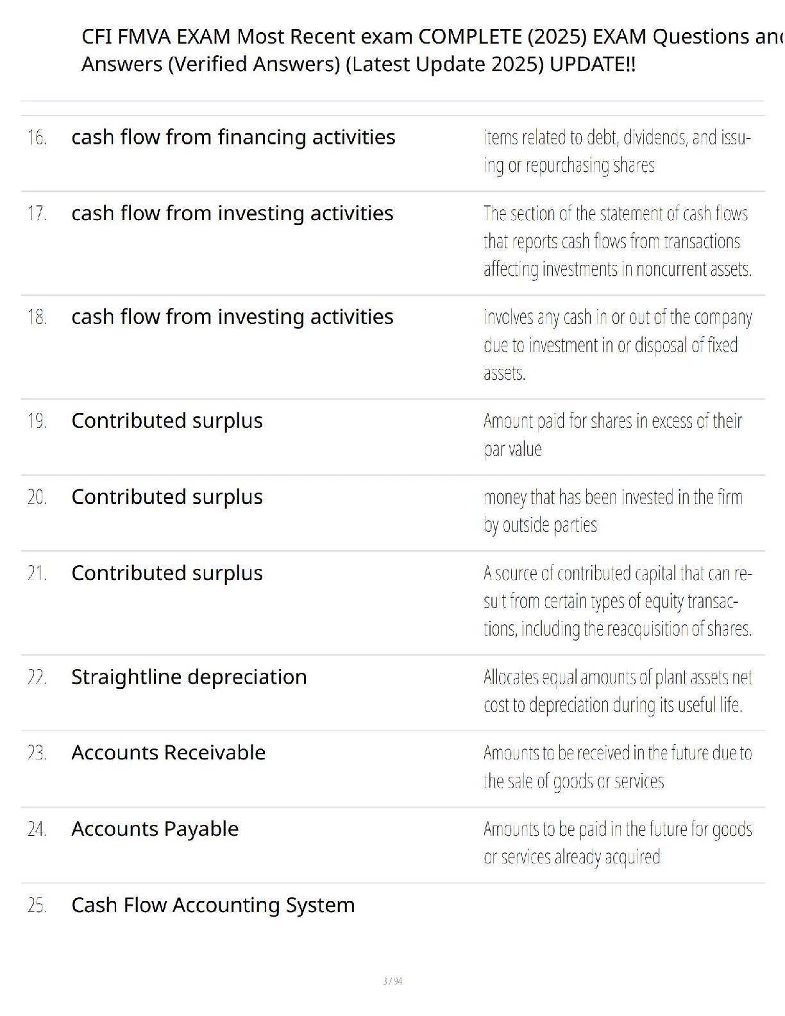Click the definition about debt and dividends
The image size is (785, 1016).
616,151
